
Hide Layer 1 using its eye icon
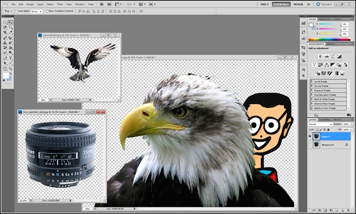(x=310, y=136)
